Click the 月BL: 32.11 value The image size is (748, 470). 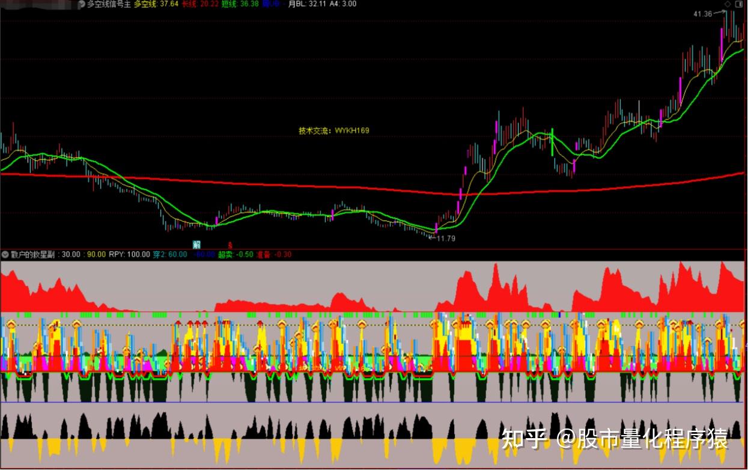pyautogui.click(x=308, y=4)
